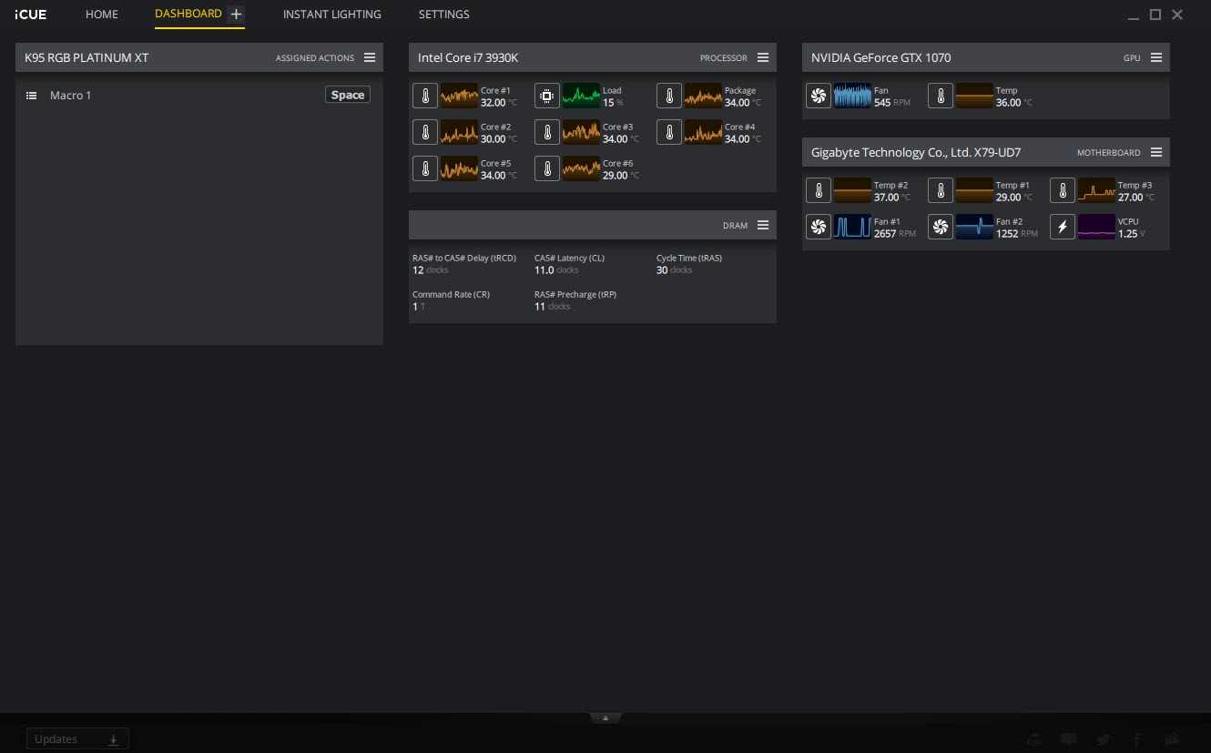Viewport: 1211px width, 753px height.
Task: Click the VCPU purple voltage graph
Action: [x=1096, y=227]
